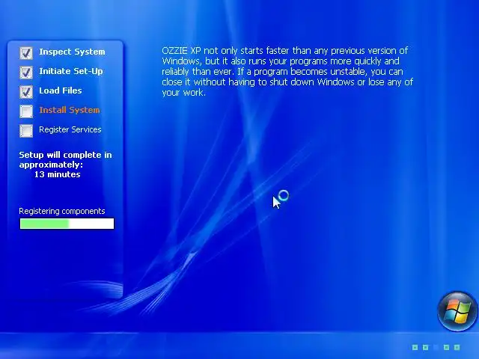This screenshot has height=359, width=479.
Task: Click the OZZIE XP description paragraph
Action: pos(287,72)
